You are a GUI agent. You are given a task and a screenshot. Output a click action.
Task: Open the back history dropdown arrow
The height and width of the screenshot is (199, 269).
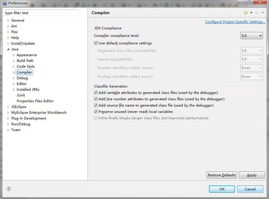[x=251, y=13]
